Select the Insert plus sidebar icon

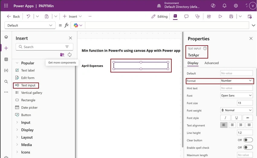pyautogui.click(x=6, y=48)
